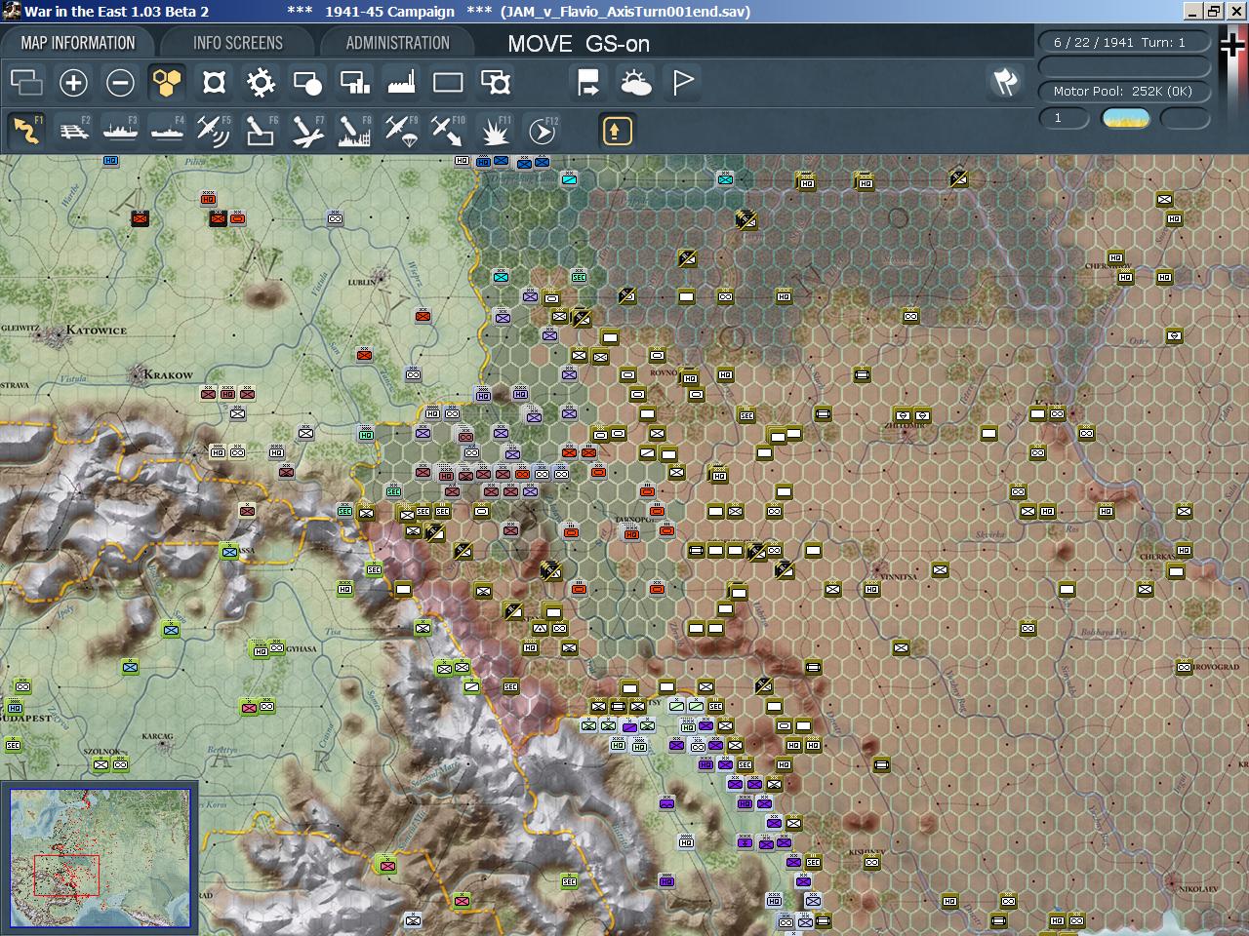
Task: Zoom in with the plus icon
Action: (x=73, y=83)
